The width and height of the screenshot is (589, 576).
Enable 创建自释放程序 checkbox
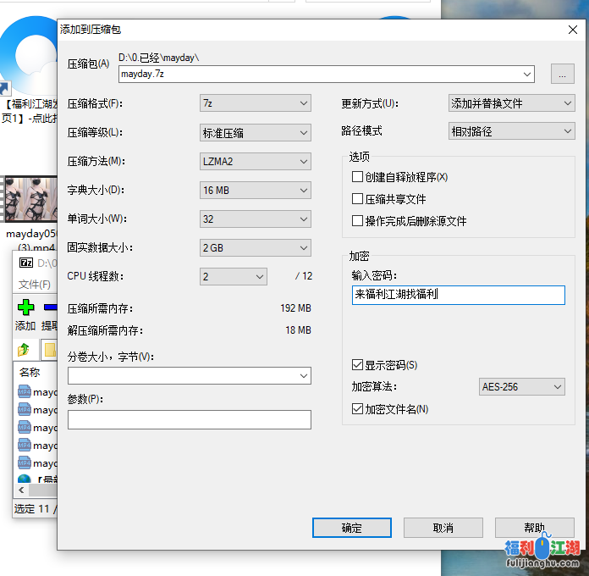point(357,177)
